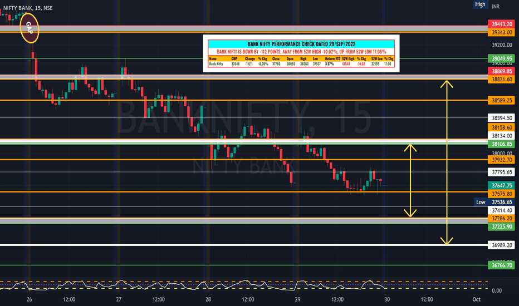Select the 38158.60 orange price label
Image resolution: width=519 pixels, height=306 pixels.
click(x=501, y=127)
